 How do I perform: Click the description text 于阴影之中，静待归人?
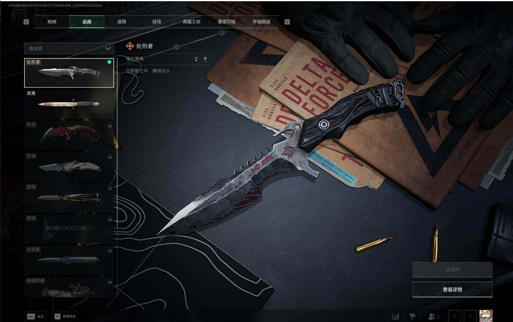coord(148,71)
